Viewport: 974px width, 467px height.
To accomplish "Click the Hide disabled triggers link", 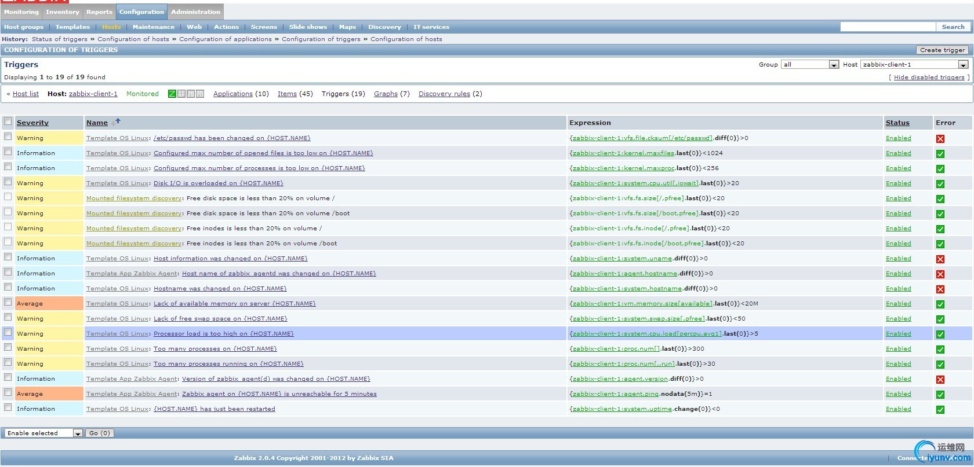I will pyautogui.click(x=929, y=78).
